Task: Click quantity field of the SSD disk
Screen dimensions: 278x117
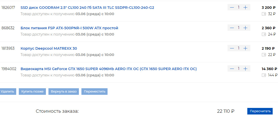Action: click(238, 7)
